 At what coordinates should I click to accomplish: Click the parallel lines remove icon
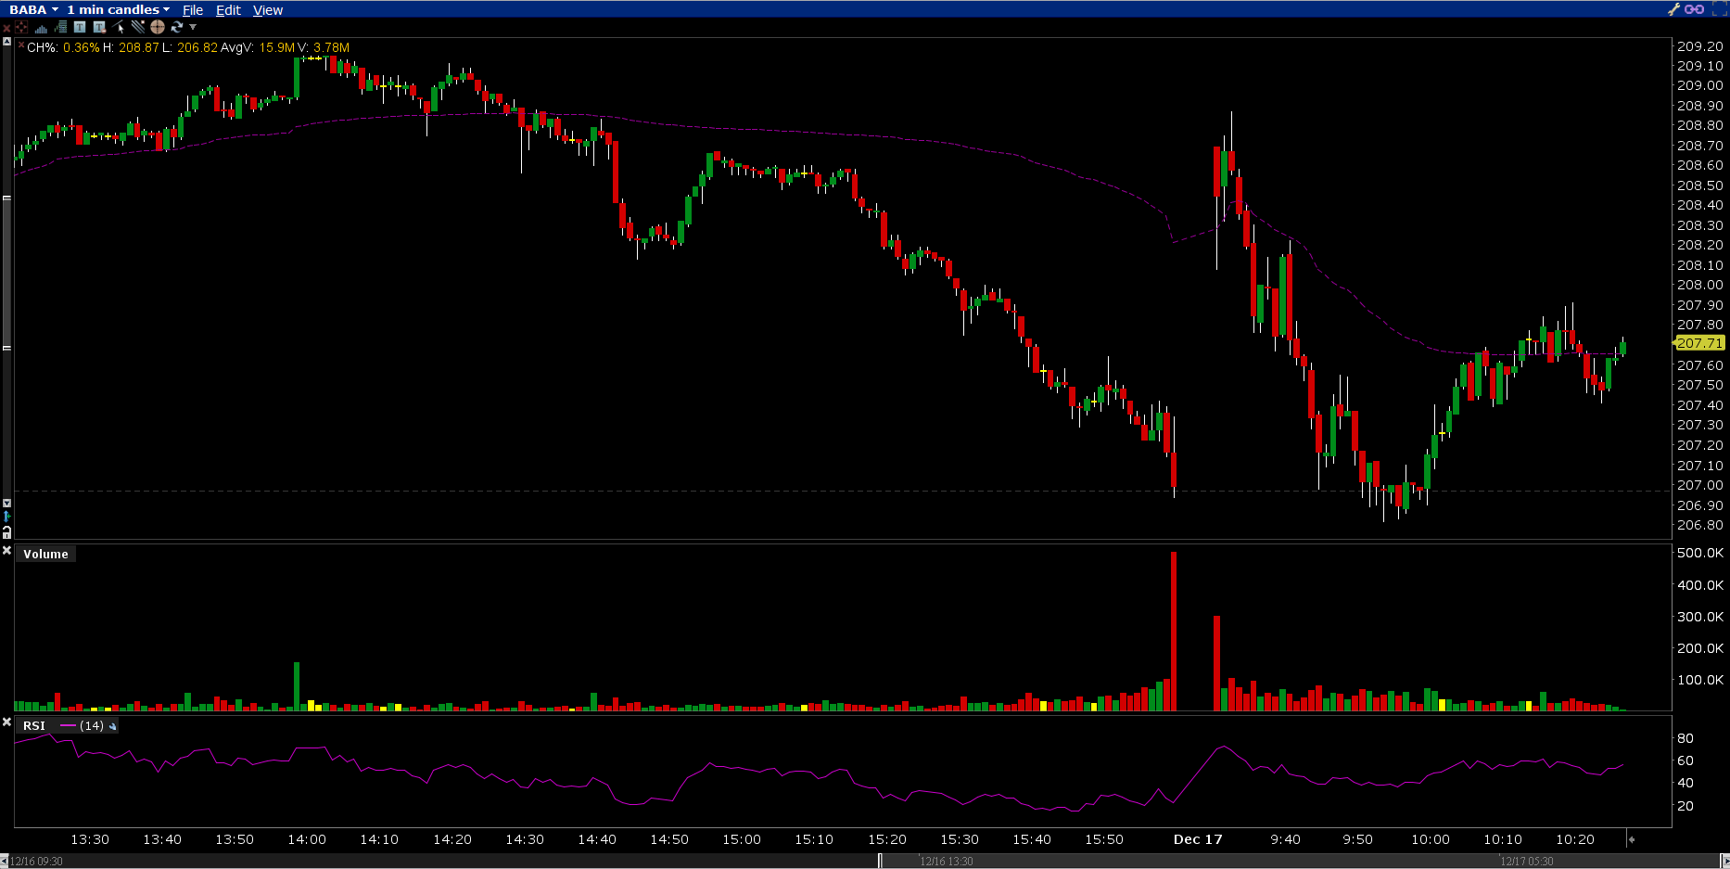[x=138, y=27]
